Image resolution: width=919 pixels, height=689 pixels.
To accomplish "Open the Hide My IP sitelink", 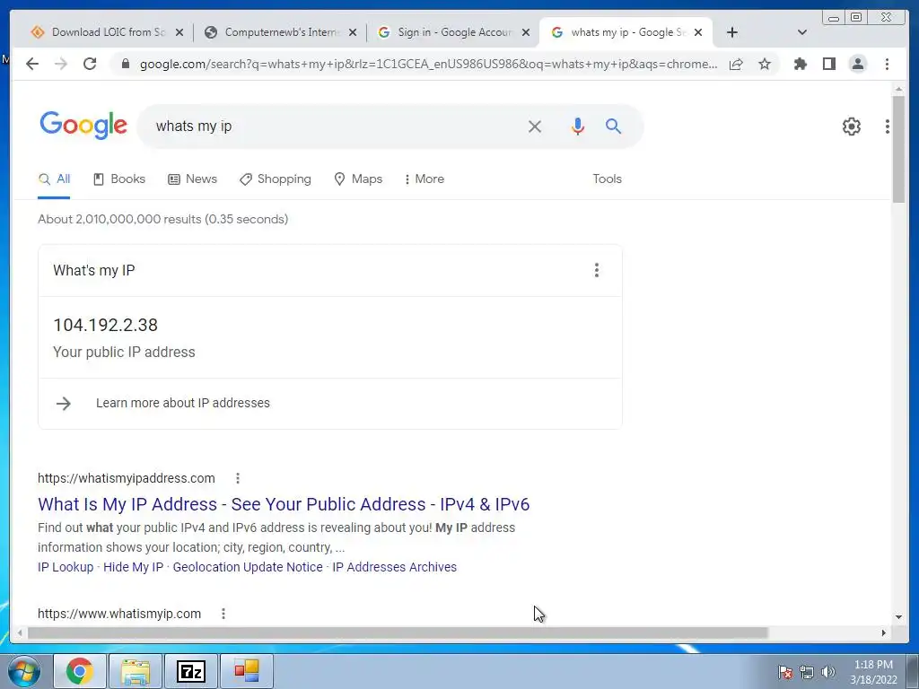I will [x=133, y=567].
